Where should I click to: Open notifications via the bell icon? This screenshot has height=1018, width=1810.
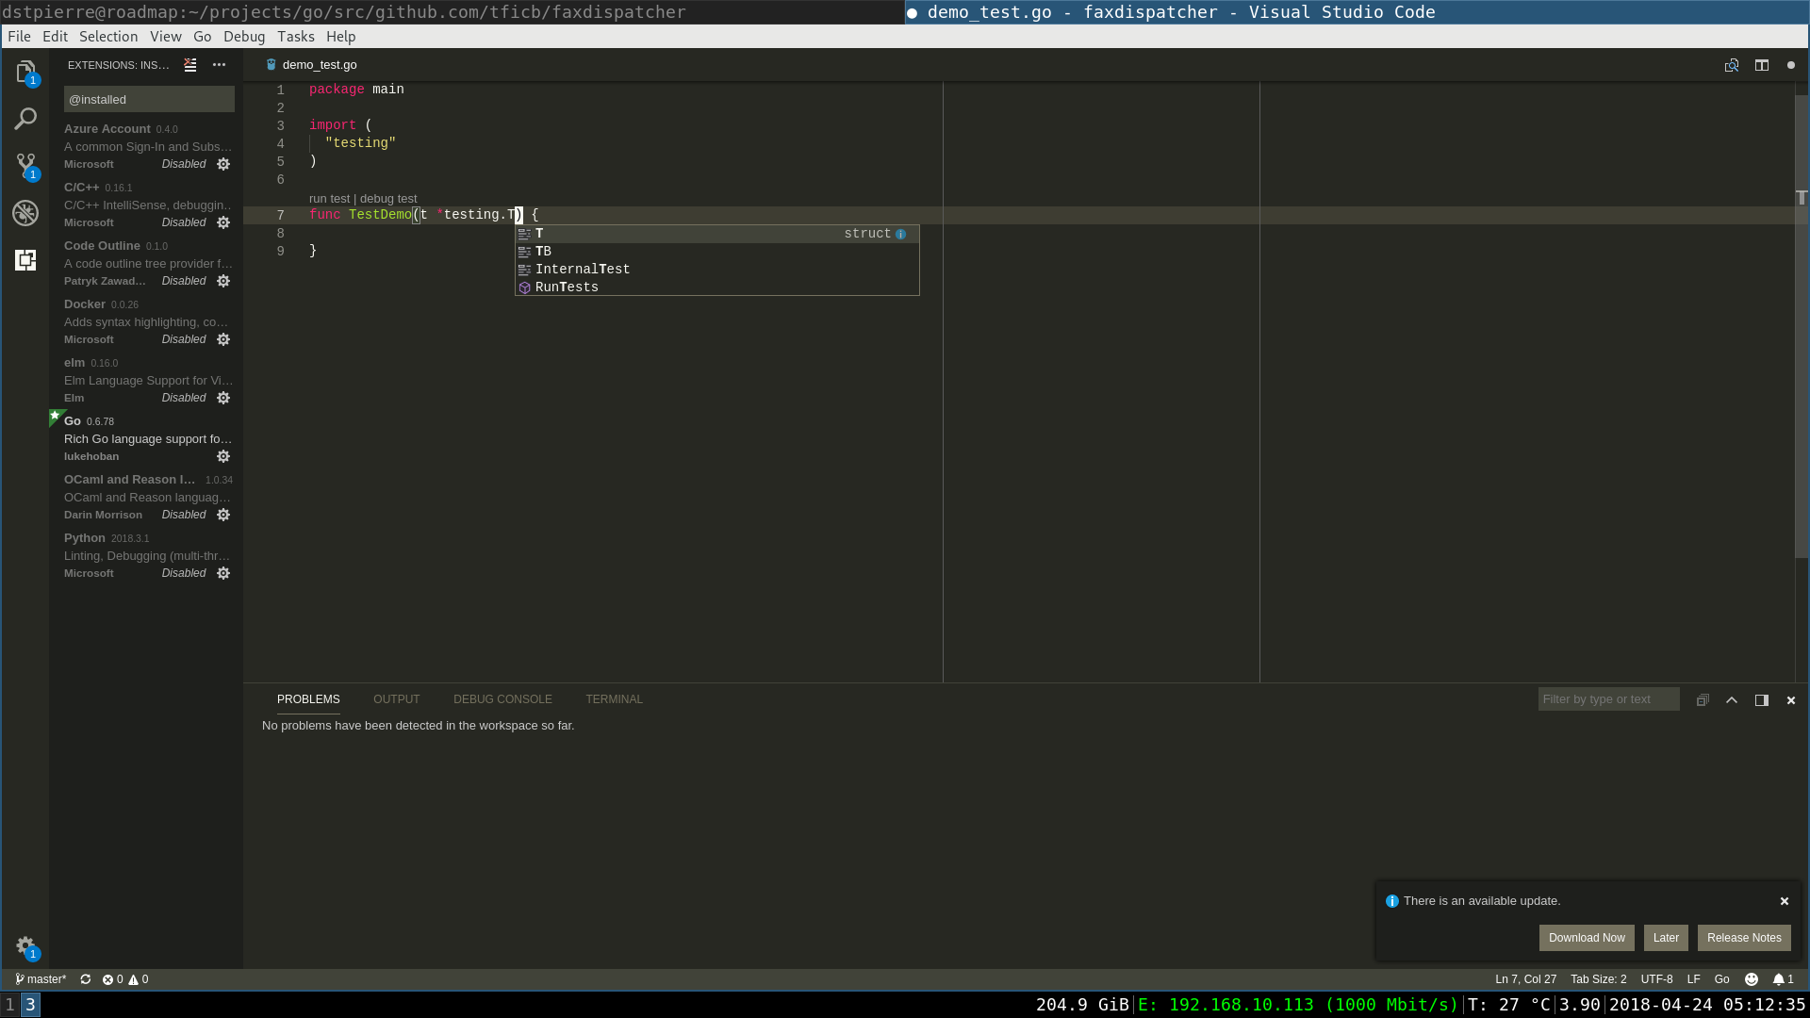(1780, 979)
